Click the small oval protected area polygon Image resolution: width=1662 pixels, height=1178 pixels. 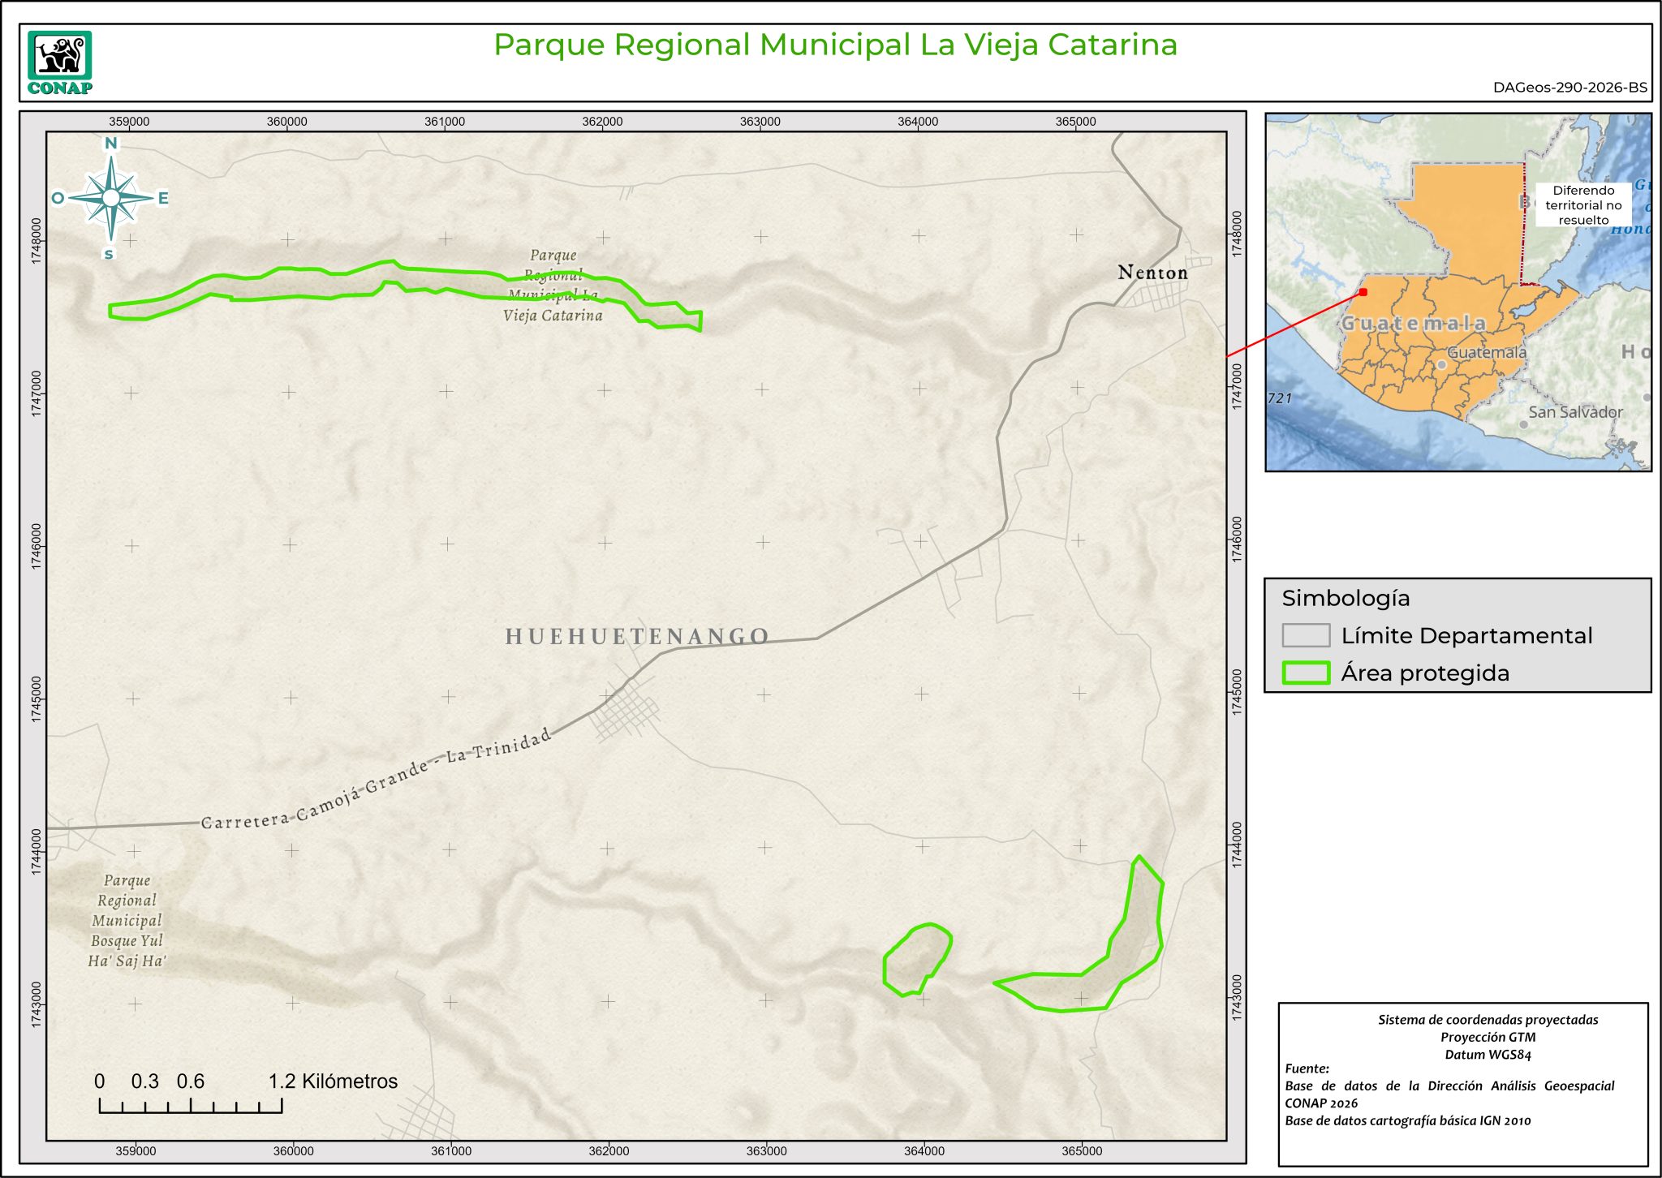tap(917, 960)
